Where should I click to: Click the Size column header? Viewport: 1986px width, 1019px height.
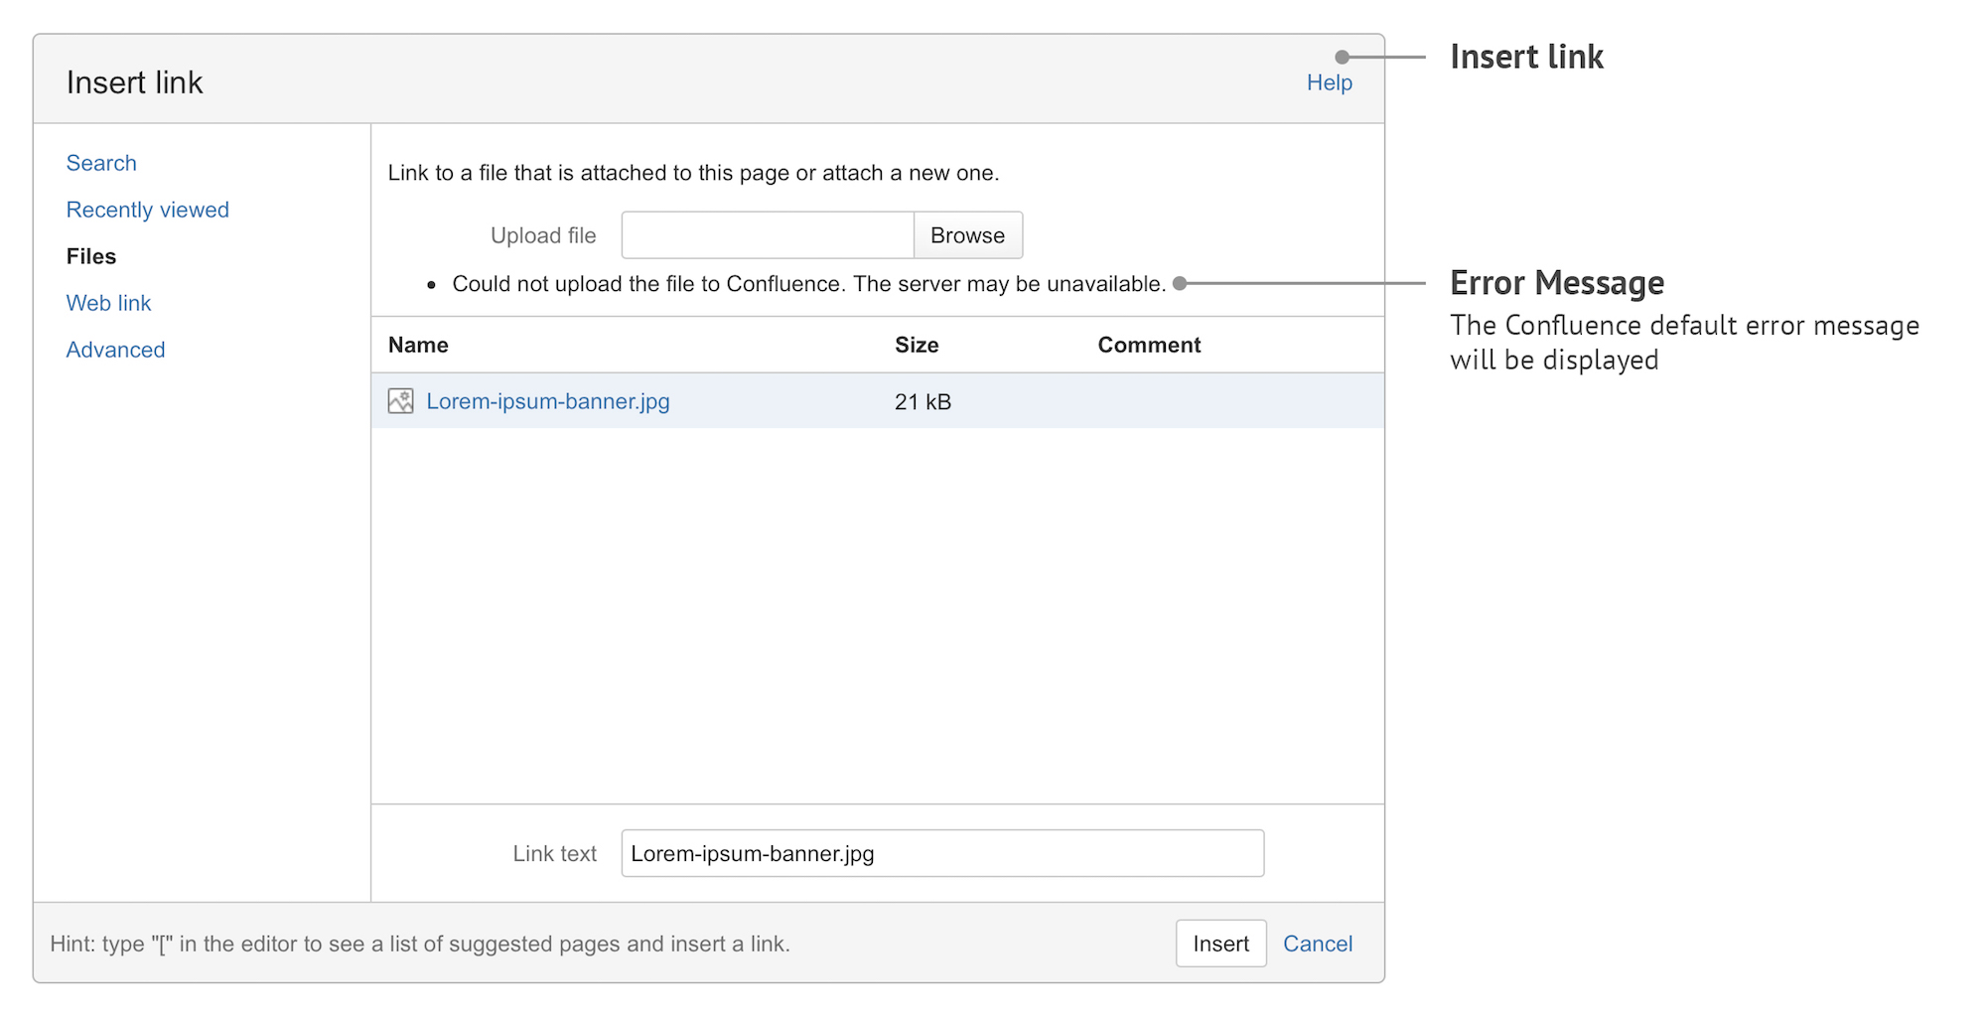tap(916, 345)
